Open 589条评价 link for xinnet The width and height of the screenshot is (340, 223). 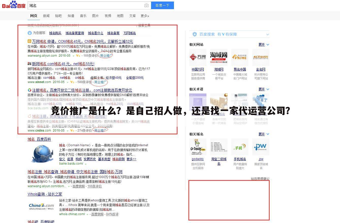85,82
